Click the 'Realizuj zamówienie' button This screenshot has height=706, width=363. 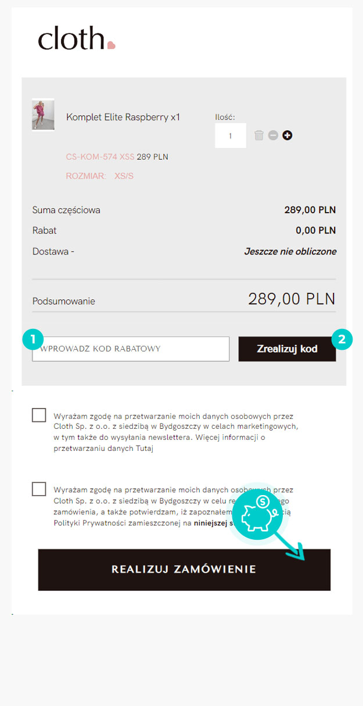point(184,569)
